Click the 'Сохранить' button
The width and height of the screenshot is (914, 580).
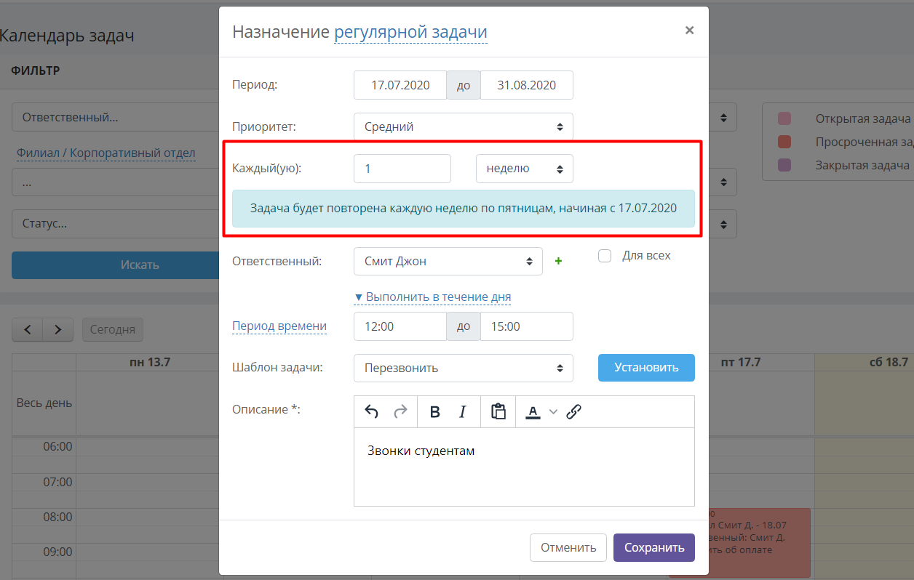[x=654, y=548]
